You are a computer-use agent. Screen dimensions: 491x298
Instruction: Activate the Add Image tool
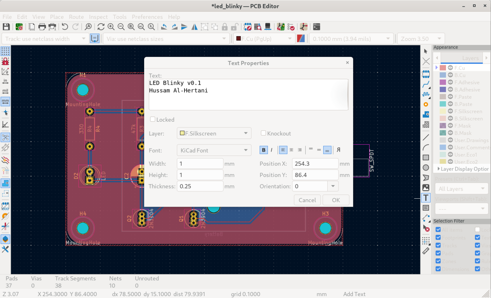coord(426,188)
